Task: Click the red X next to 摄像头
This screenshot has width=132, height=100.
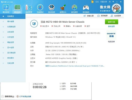Action: pyautogui.click(x=64, y=26)
